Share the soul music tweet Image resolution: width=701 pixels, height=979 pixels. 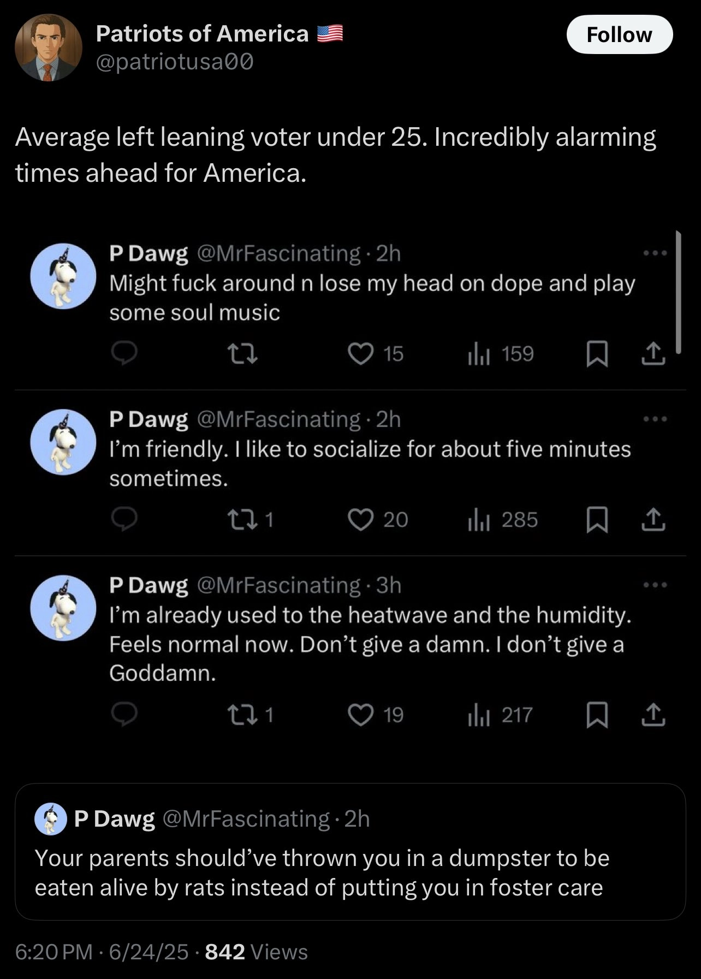click(653, 354)
